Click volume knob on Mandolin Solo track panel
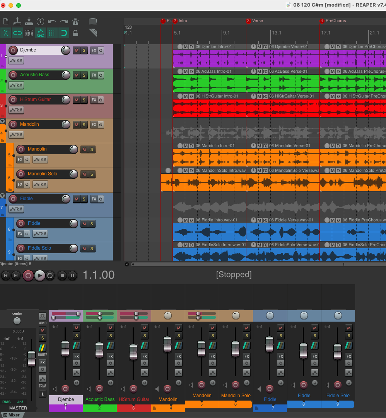Viewport: 386px width, 418px height. 74,174
